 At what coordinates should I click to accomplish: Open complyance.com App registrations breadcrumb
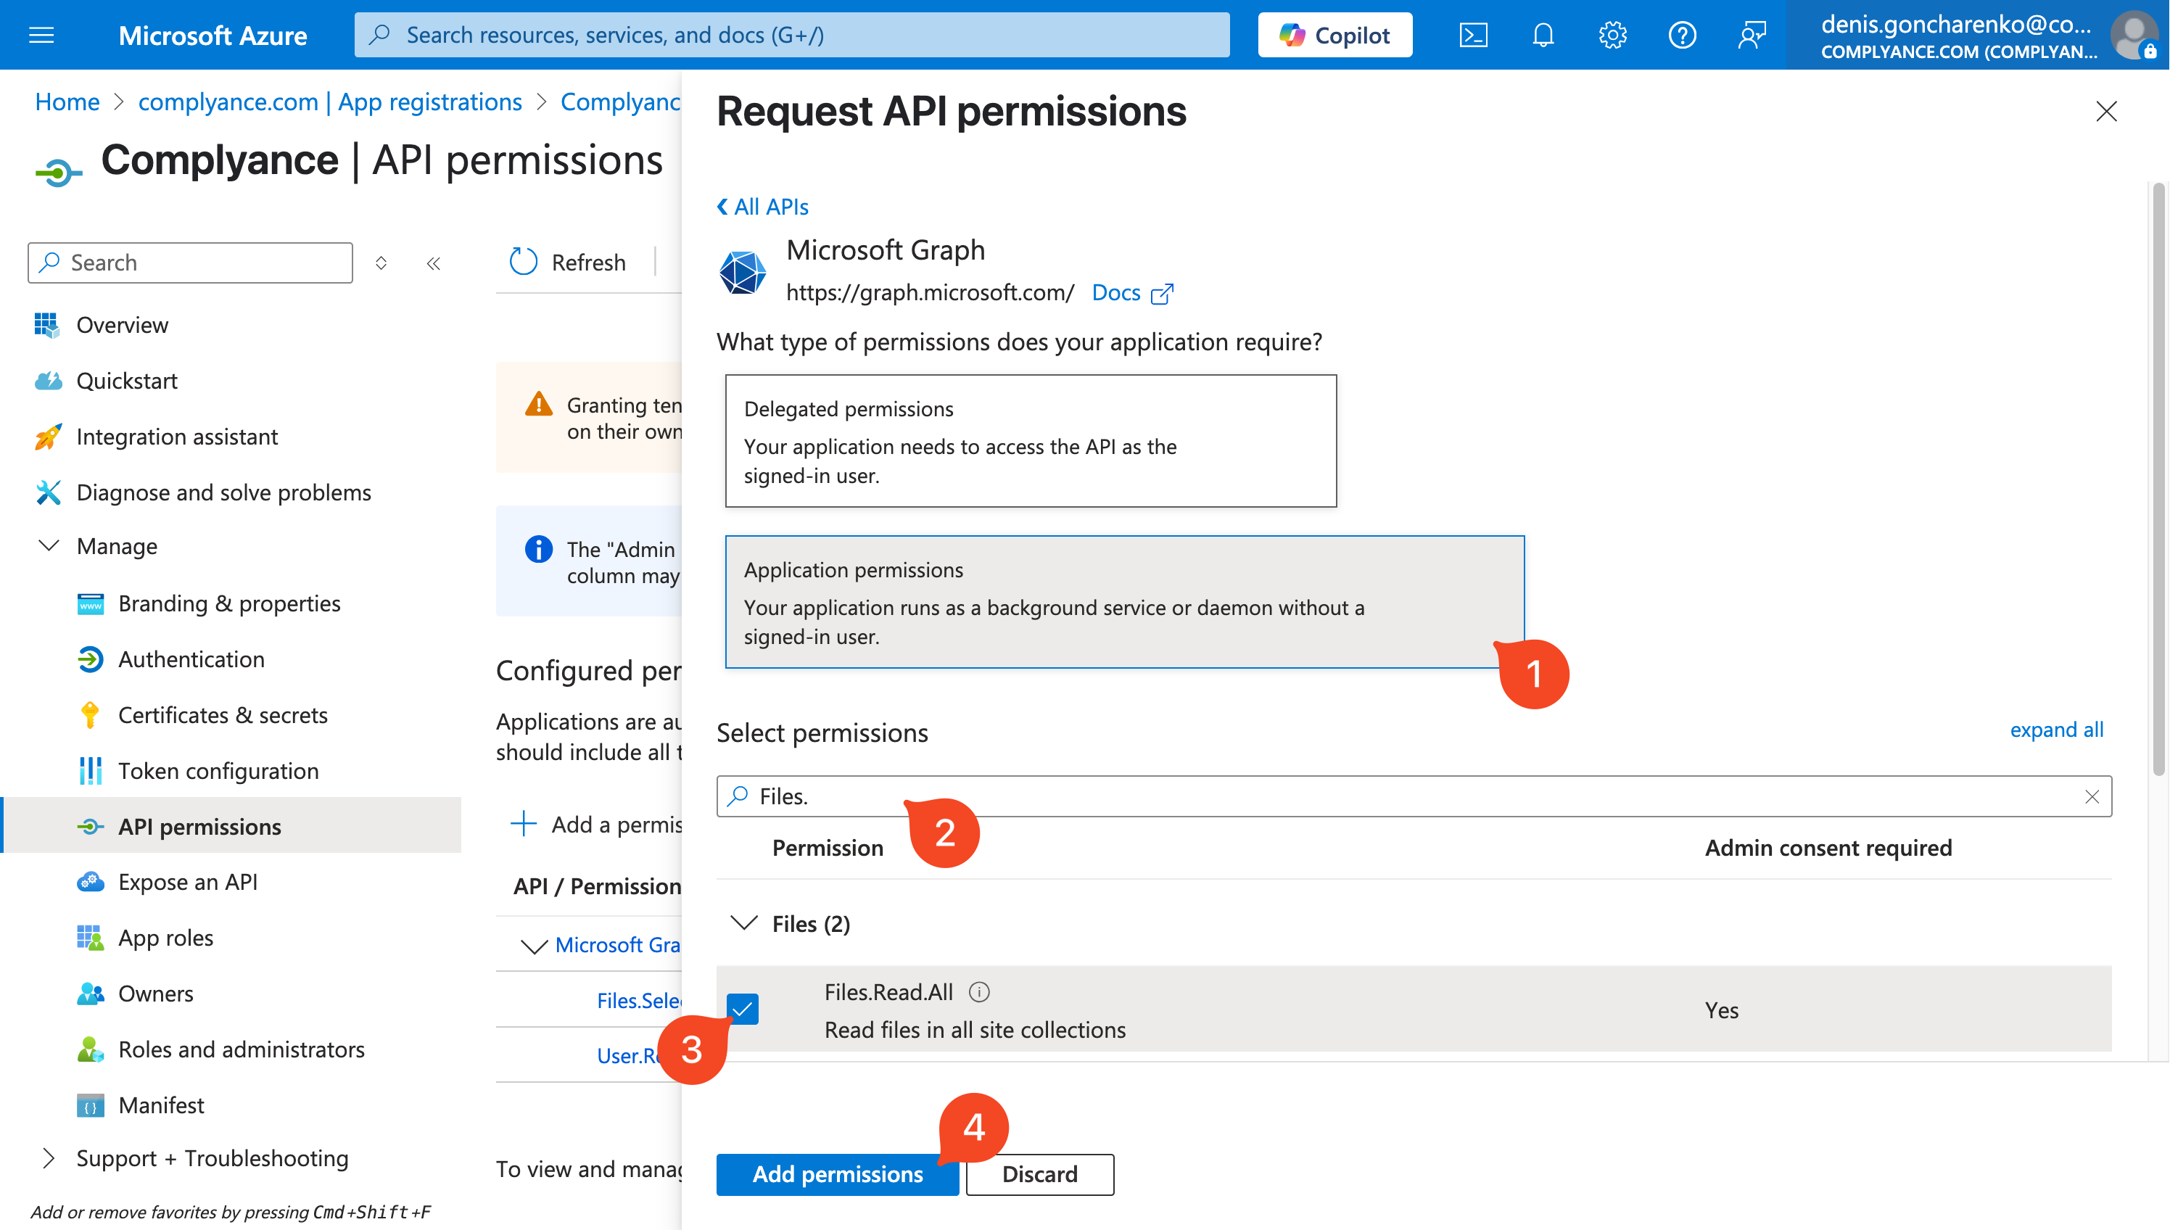tap(329, 102)
